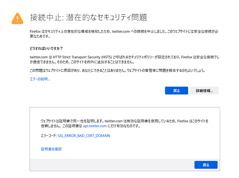Click the upper blue 戻る button
This screenshot has height=178, width=239.
click(x=176, y=91)
